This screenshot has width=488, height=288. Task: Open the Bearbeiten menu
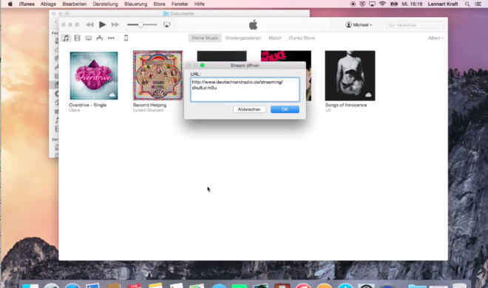75,4
